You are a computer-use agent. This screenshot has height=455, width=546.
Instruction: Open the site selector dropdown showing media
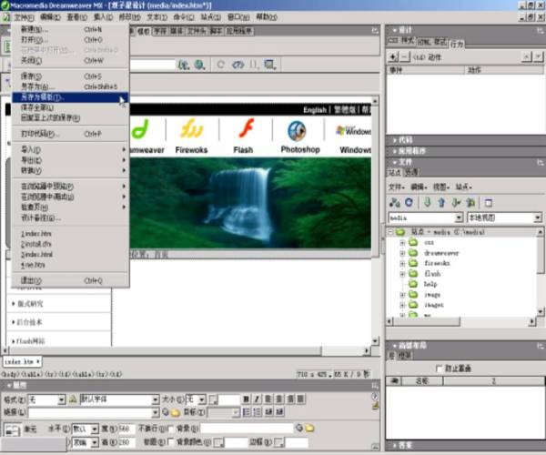[460, 217]
